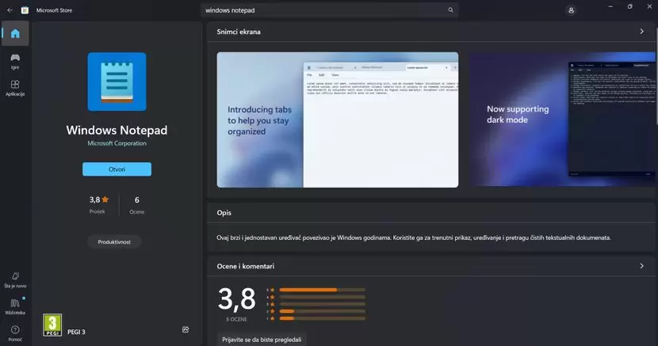Click the search magnifier icon
Image resolution: width=658 pixels, height=346 pixels.
click(451, 10)
